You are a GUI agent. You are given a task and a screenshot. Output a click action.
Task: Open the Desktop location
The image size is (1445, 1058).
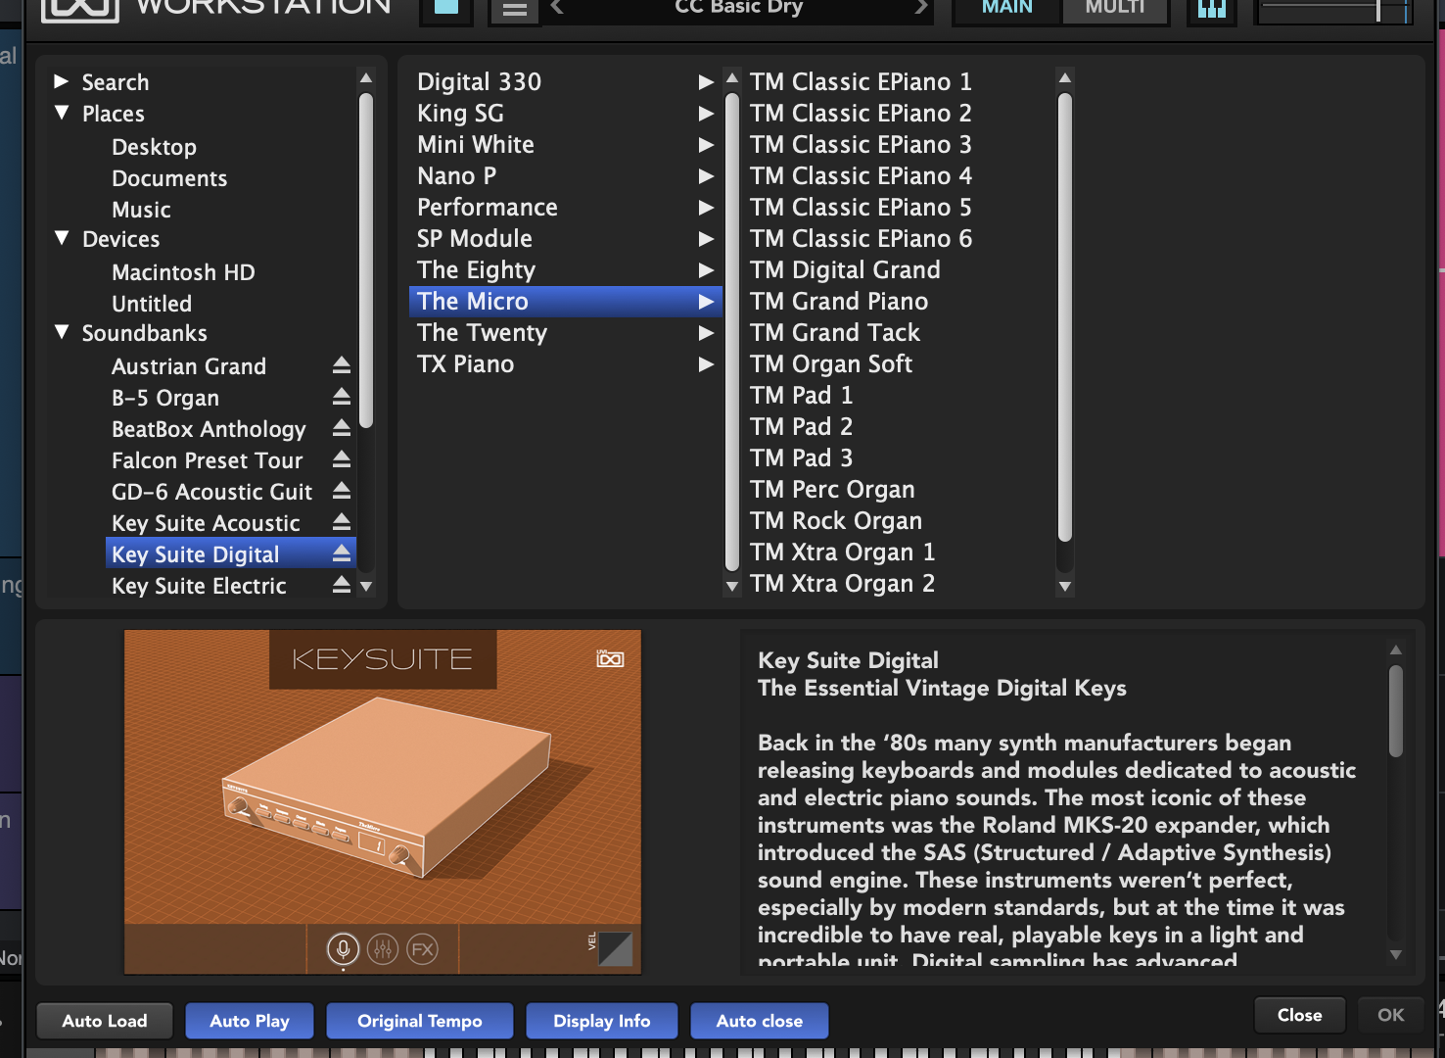[154, 147]
